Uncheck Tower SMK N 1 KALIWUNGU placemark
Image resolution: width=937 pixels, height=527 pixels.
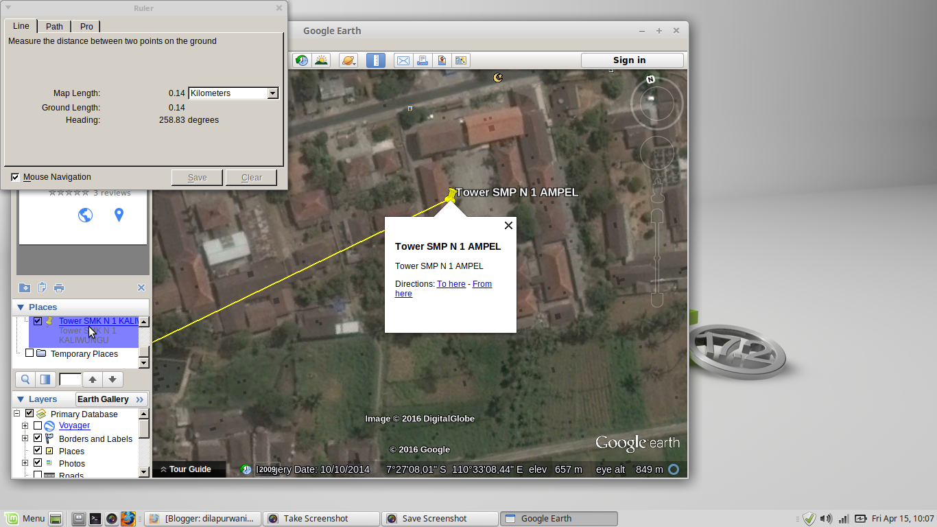tap(38, 321)
